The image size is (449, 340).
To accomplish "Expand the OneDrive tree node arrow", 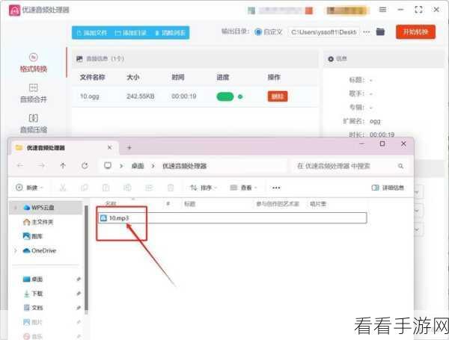I will pyautogui.click(x=16, y=250).
